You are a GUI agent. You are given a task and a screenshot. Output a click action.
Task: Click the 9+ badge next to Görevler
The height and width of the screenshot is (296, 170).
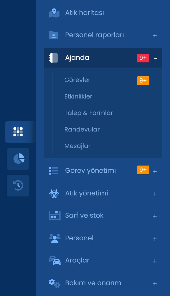(x=143, y=80)
